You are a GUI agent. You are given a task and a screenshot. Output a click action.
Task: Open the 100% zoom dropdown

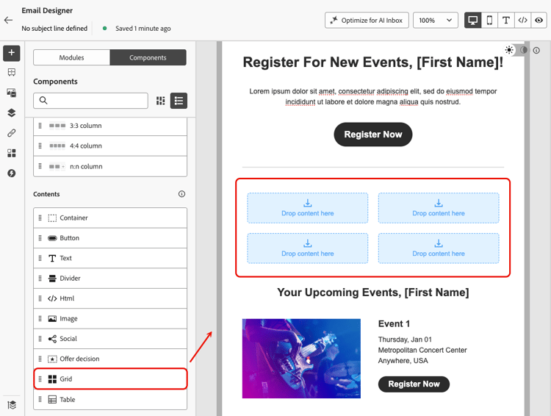pyautogui.click(x=436, y=20)
